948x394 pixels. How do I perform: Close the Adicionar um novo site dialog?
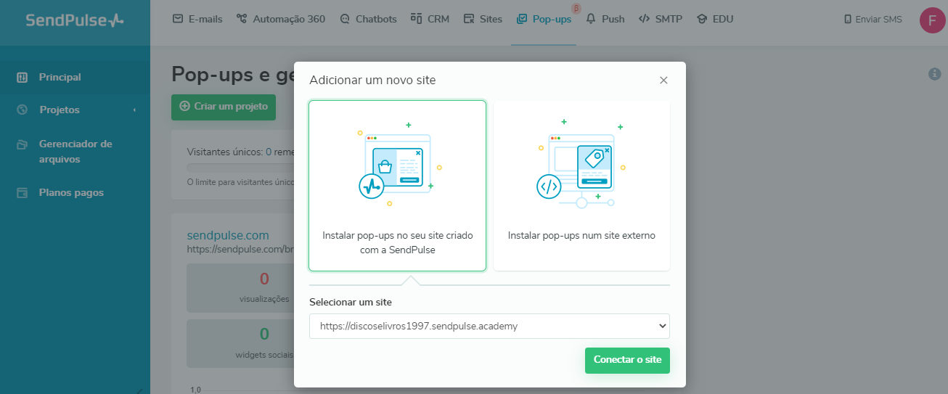(x=663, y=81)
